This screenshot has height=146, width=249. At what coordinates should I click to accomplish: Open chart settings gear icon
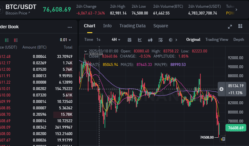tap(171, 40)
